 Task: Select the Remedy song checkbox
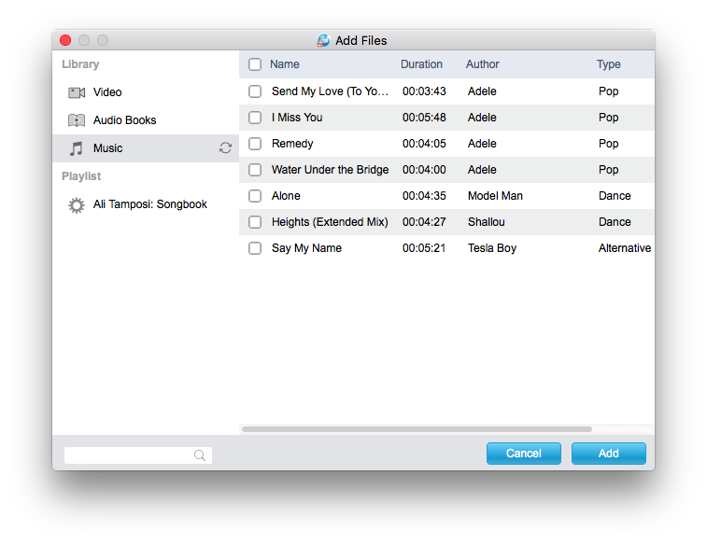coord(255,144)
